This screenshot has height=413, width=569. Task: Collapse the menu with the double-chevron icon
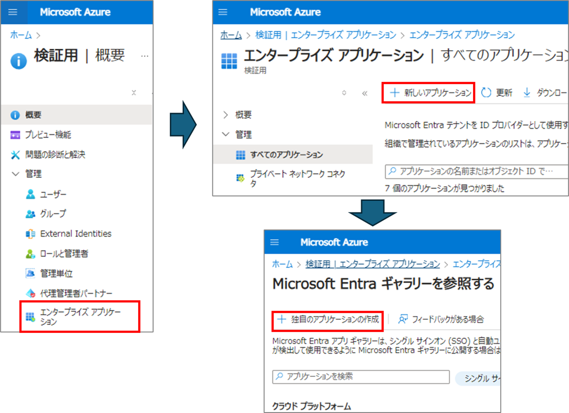point(365,93)
